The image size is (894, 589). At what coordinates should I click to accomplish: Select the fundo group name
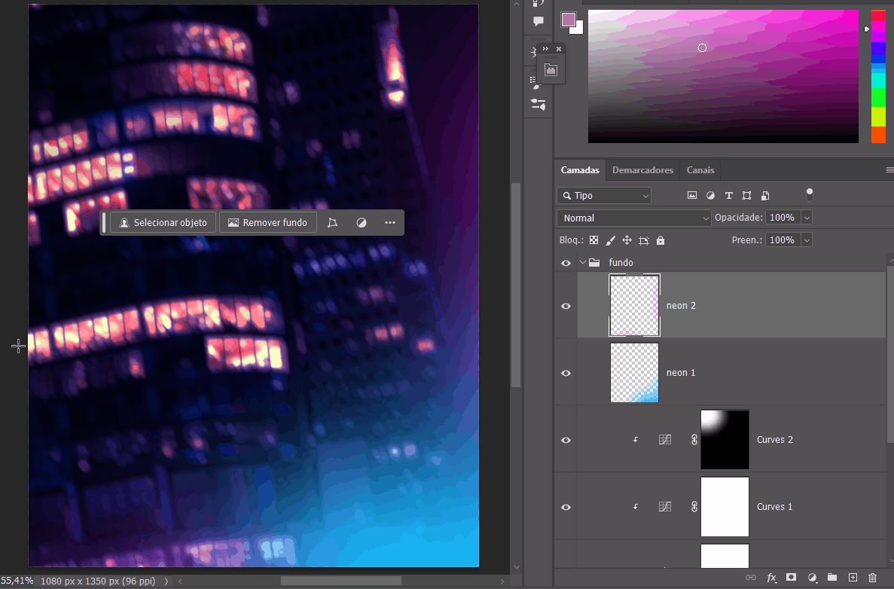tap(621, 262)
